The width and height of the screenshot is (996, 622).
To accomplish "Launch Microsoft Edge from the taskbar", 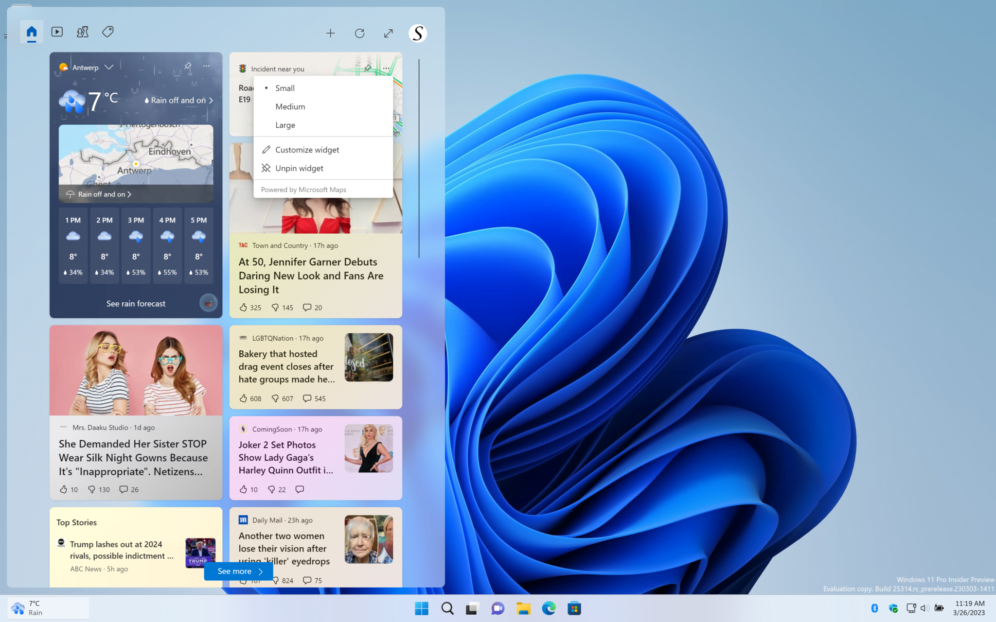I will point(549,608).
